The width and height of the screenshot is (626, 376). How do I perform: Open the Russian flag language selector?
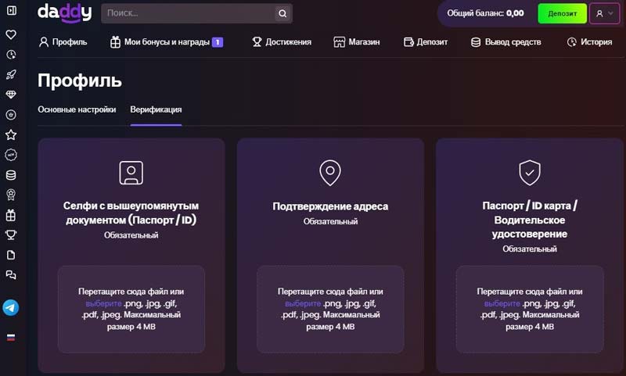pyautogui.click(x=11, y=338)
